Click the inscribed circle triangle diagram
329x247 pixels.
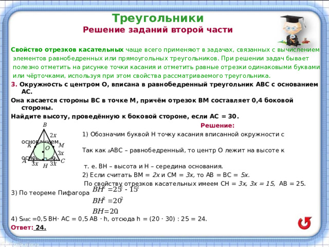(44, 146)
